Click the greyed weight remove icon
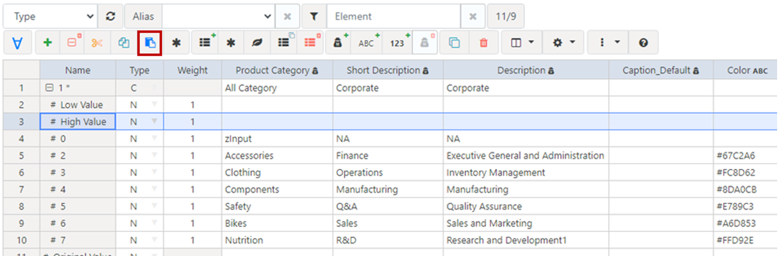The height and width of the screenshot is (256, 784). pos(425,43)
